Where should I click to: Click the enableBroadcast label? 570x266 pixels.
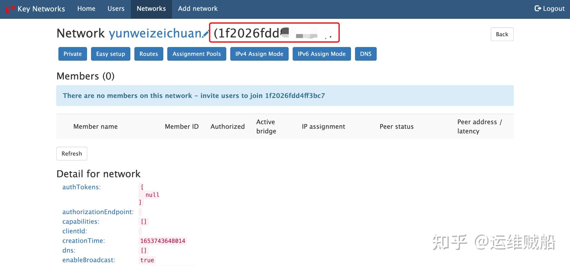tap(89, 260)
